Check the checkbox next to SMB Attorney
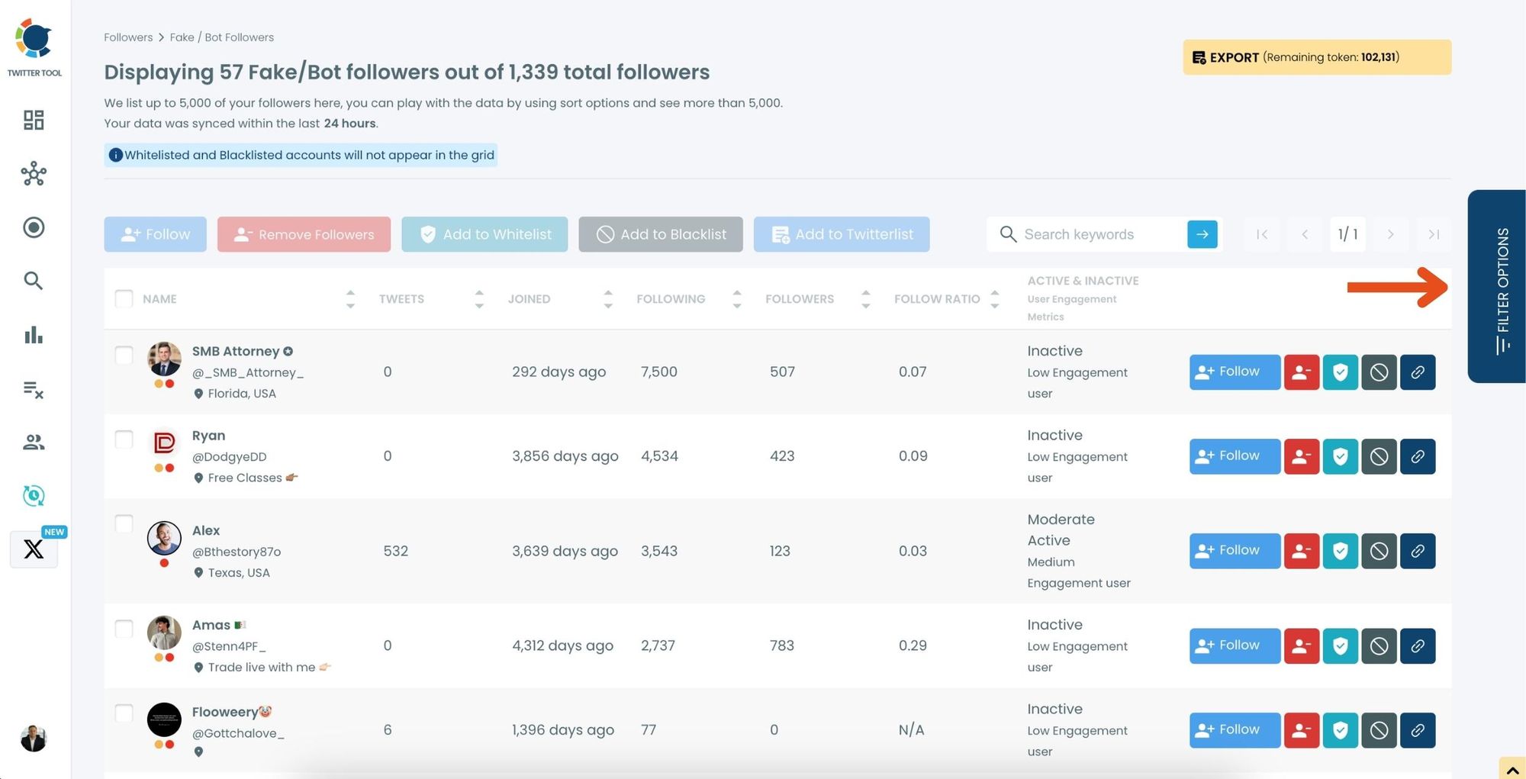1526x779 pixels. tap(124, 355)
